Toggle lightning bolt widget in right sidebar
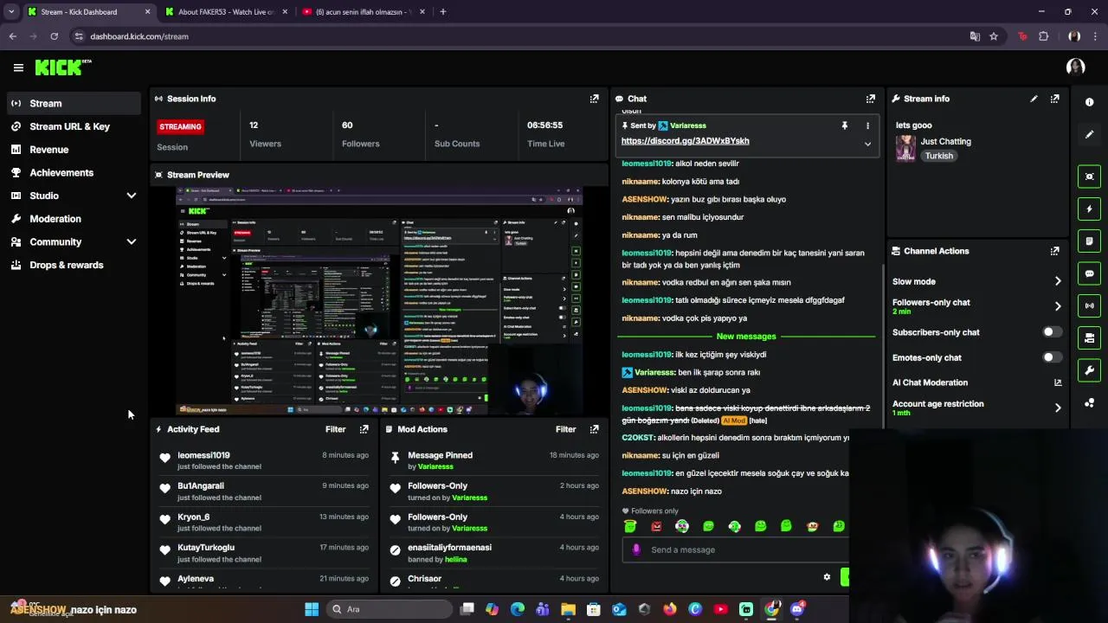Screen dimensions: 1108x623 pyautogui.click(x=1089, y=209)
